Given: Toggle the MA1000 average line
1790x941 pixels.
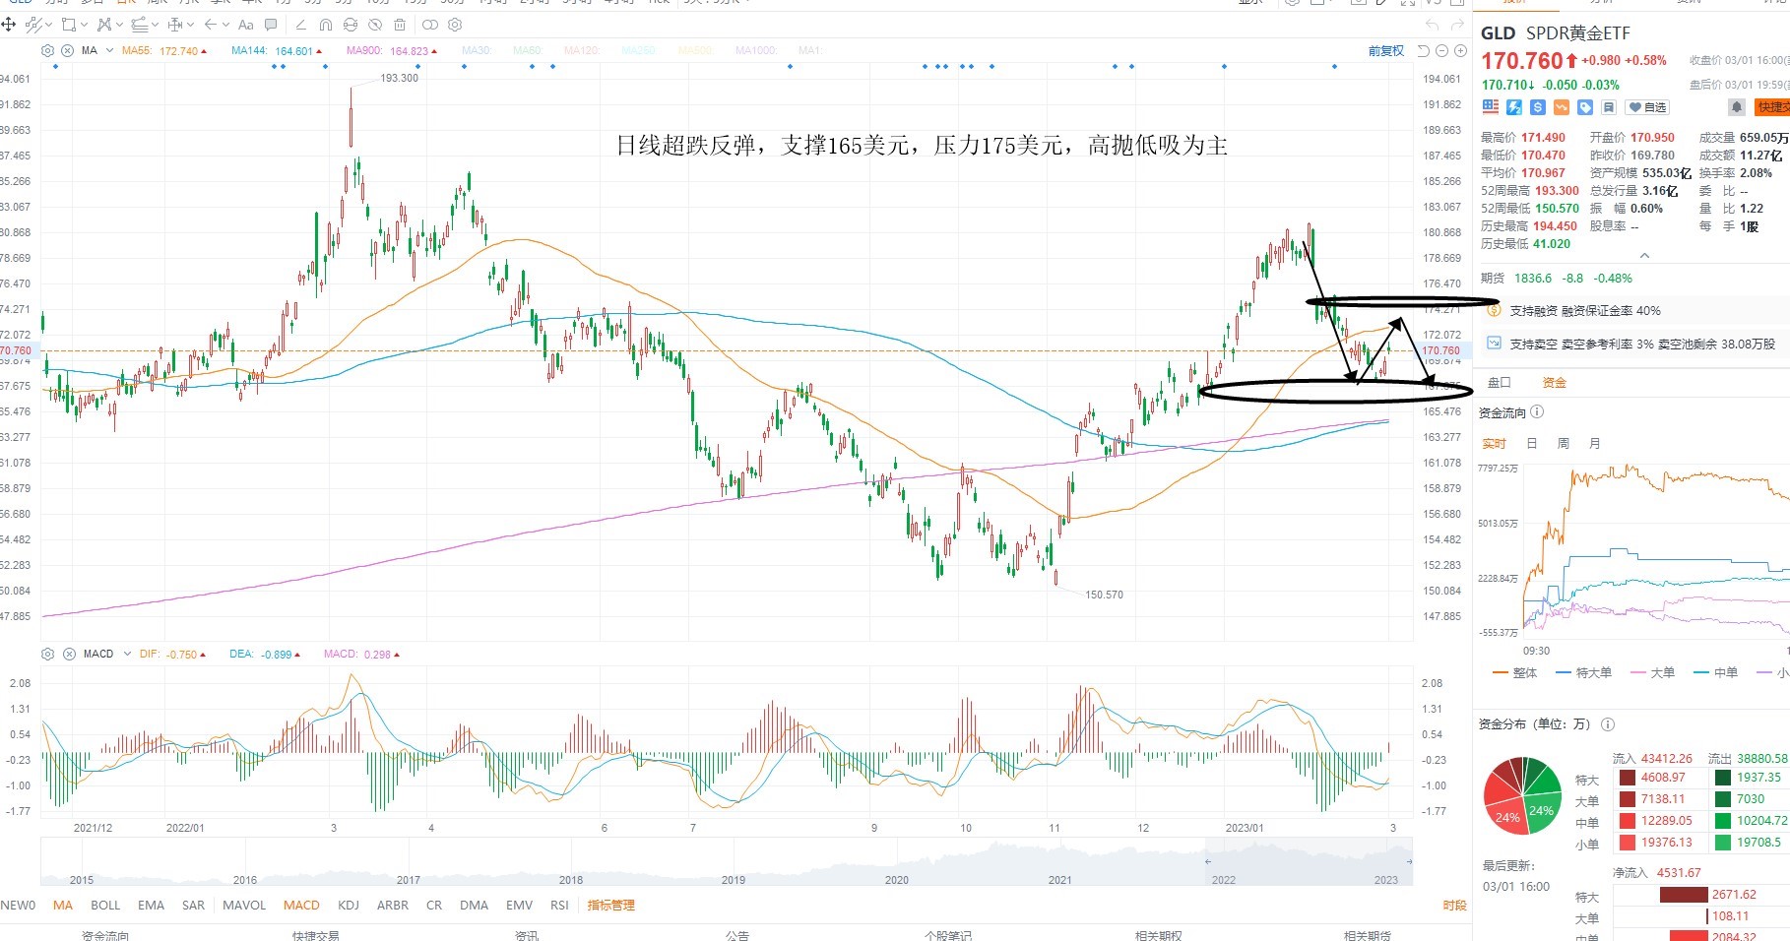Looking at the screenshot, I should (x=756, y=50).
